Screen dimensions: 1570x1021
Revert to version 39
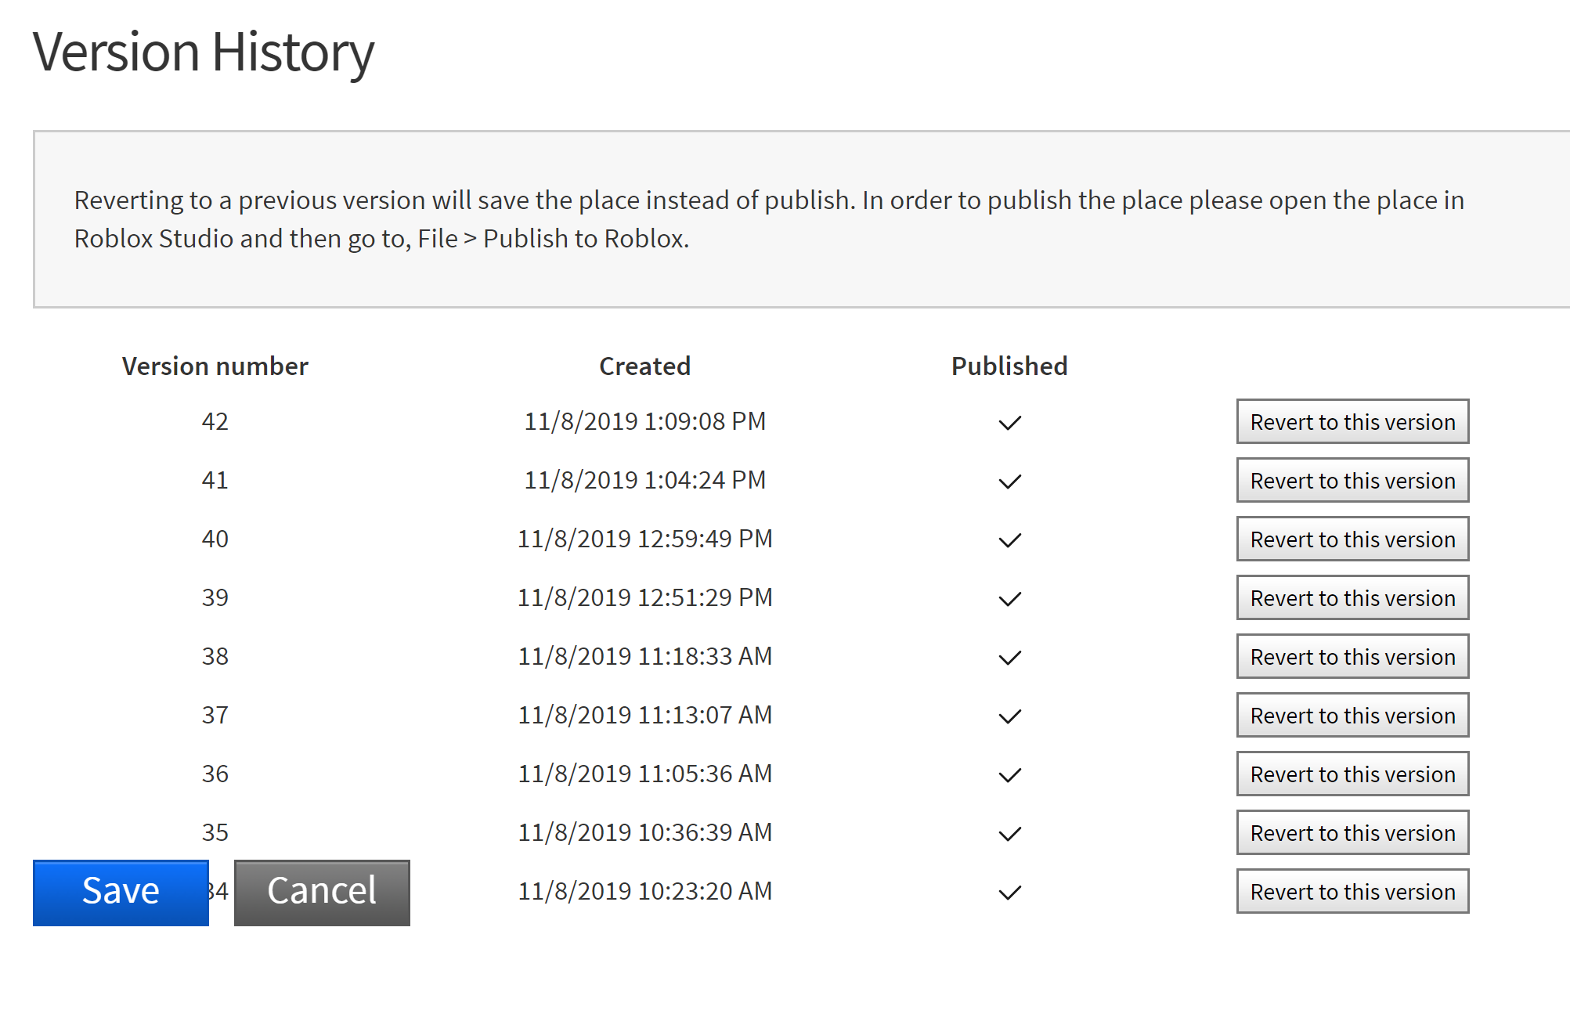click(x=1352, y=598)
